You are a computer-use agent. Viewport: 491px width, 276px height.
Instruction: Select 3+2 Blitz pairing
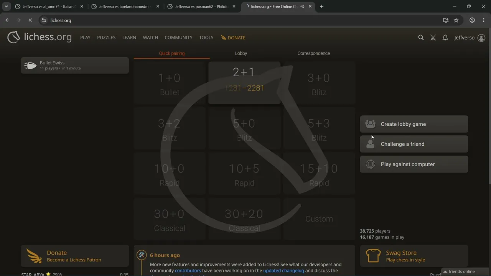pos(170,128)
